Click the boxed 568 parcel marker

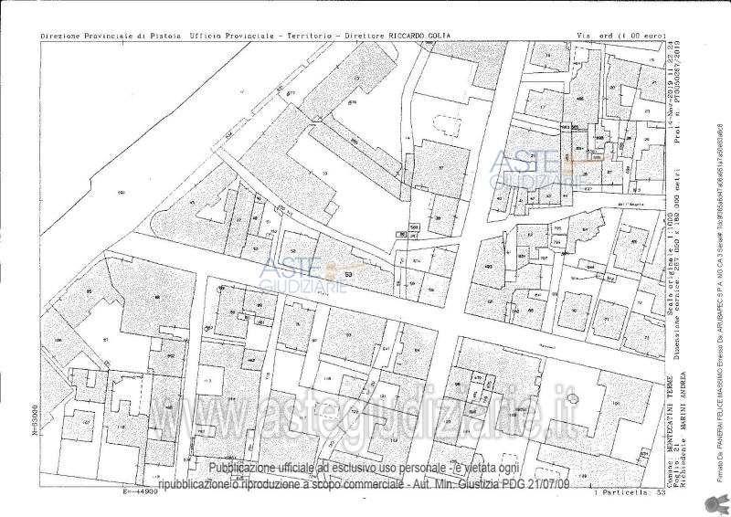[414, 227]
